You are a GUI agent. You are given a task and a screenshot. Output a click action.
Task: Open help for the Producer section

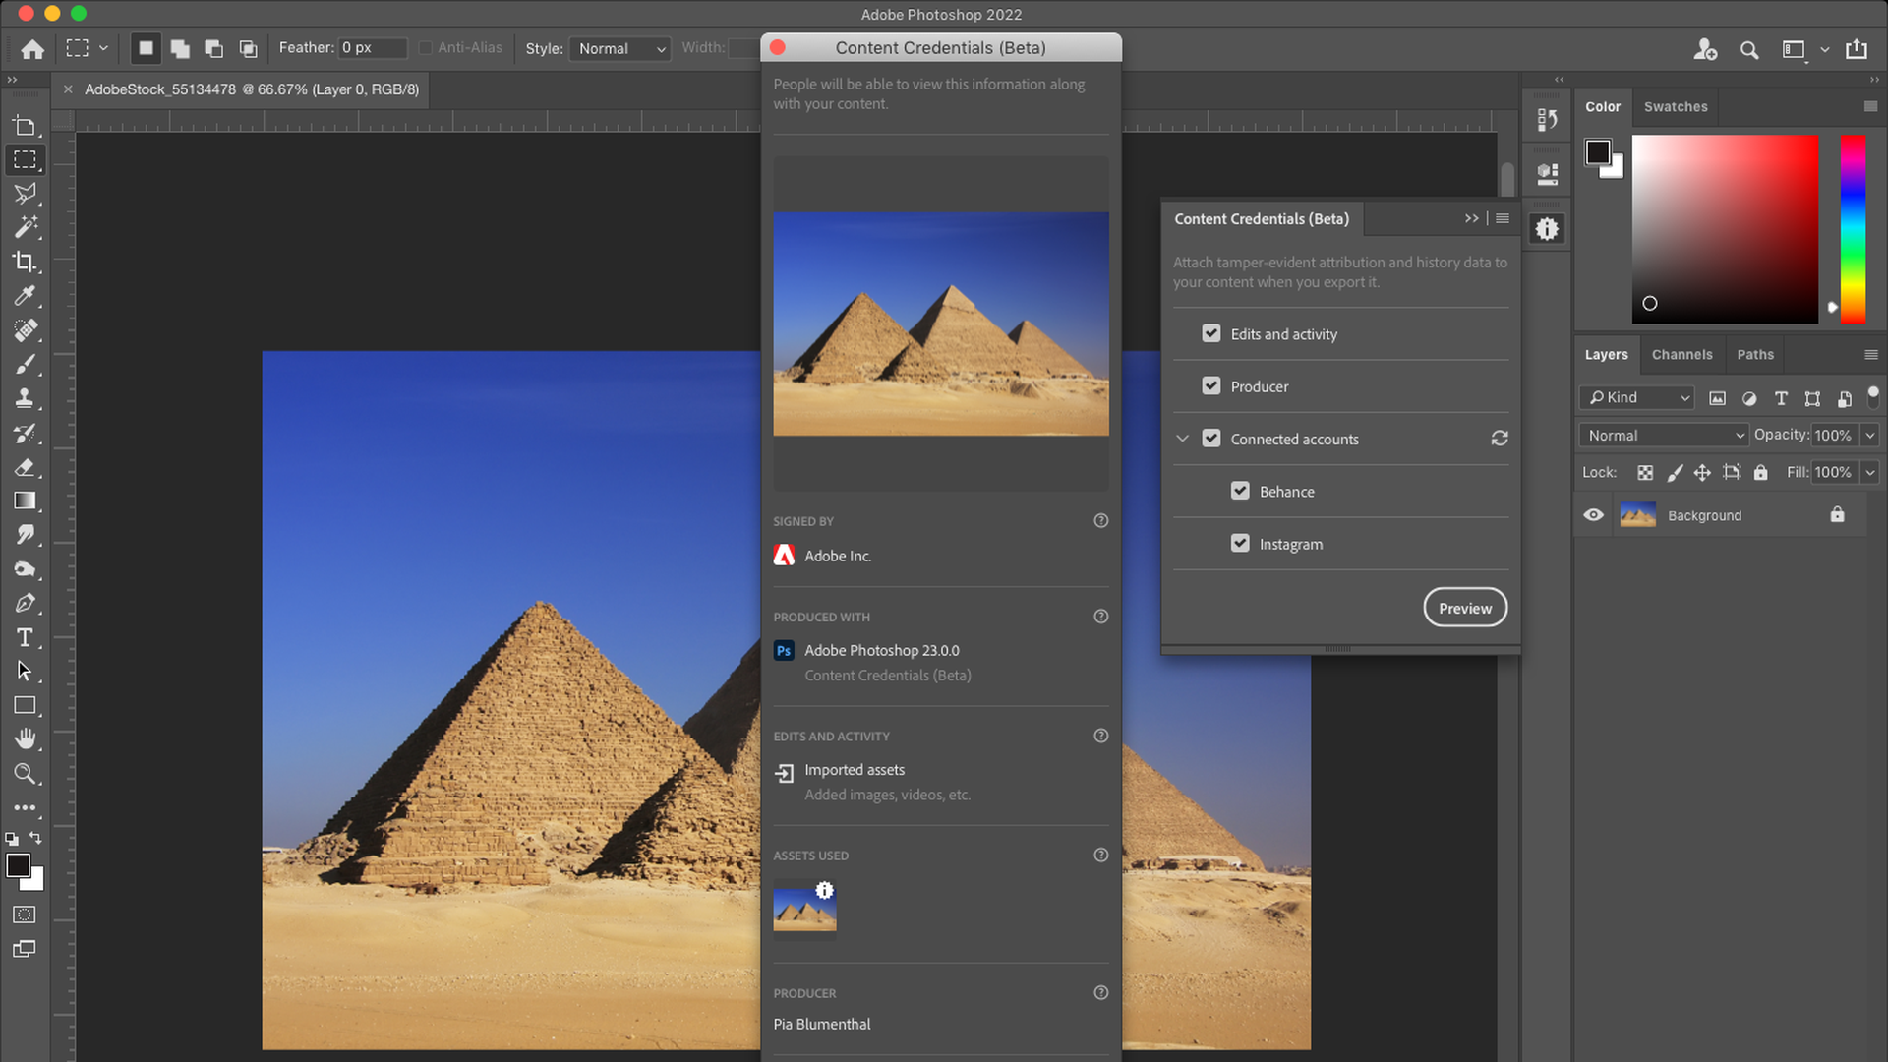coord(1100,992)
